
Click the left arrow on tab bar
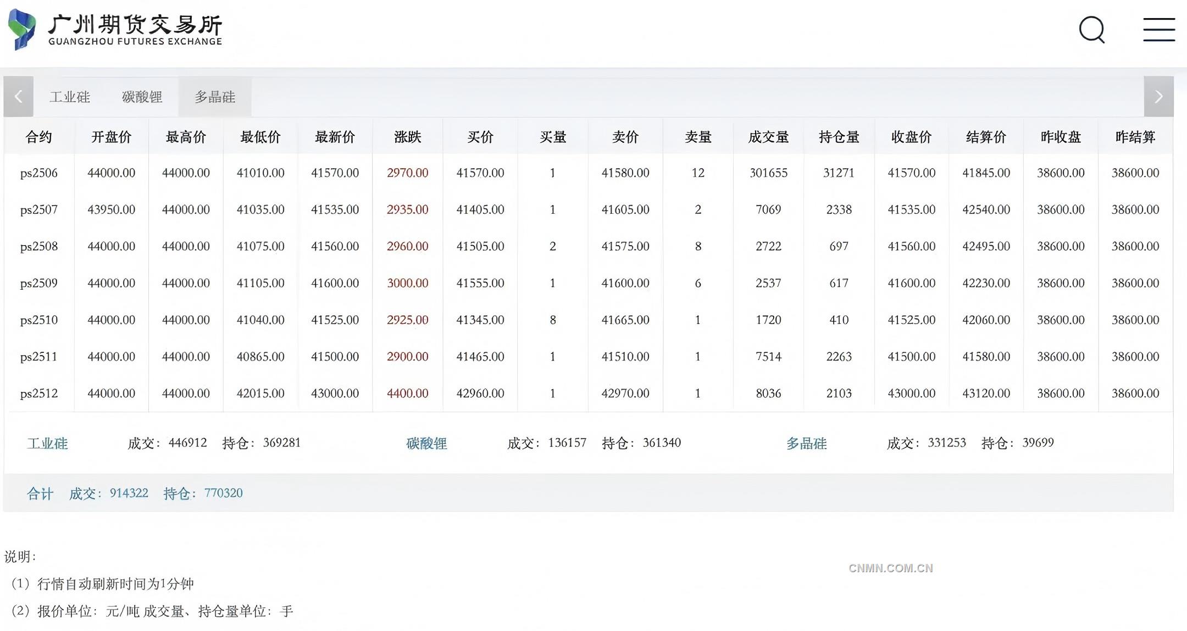click(18, 97)
